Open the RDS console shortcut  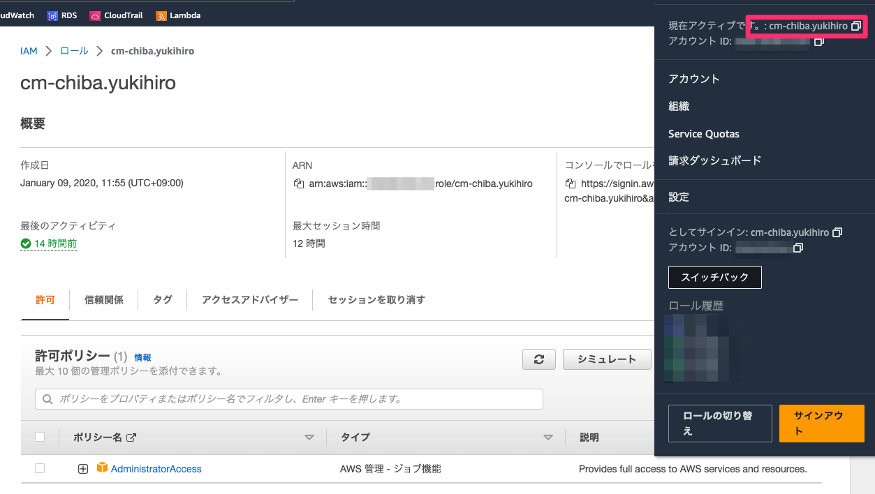(62, 15)
